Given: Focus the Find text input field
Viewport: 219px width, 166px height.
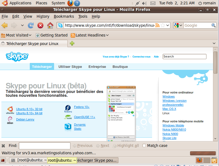Looking at the screenshot, I should (x=45, y=146).
